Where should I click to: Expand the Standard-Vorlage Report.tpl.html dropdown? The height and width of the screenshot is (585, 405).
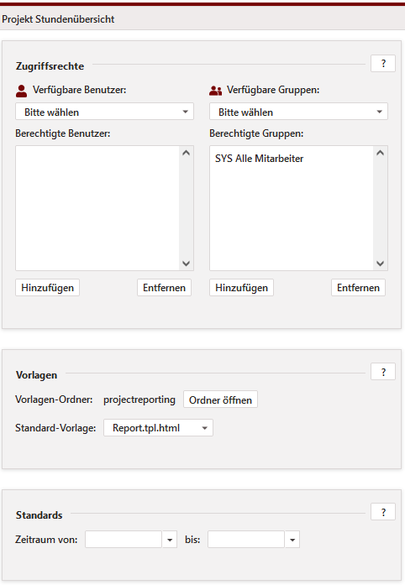point(159,428)
